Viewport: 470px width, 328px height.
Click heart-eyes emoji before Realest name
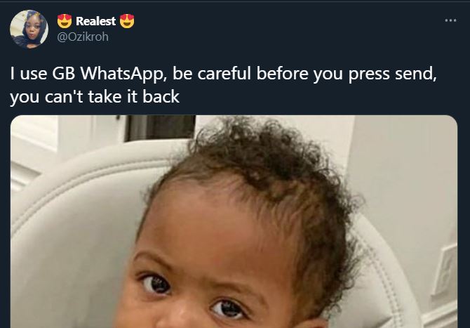[65, 21]
